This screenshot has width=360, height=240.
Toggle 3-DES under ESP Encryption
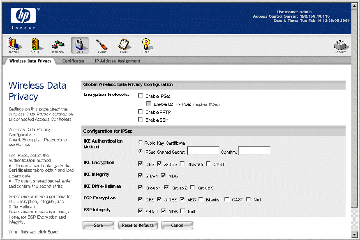159,199
